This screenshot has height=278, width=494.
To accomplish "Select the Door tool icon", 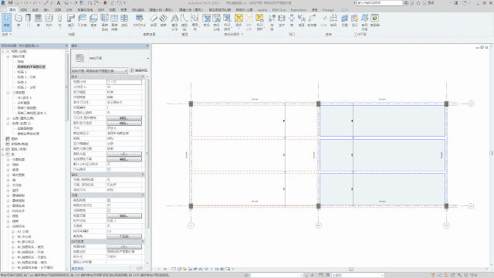I will click(x=29, y=21).
